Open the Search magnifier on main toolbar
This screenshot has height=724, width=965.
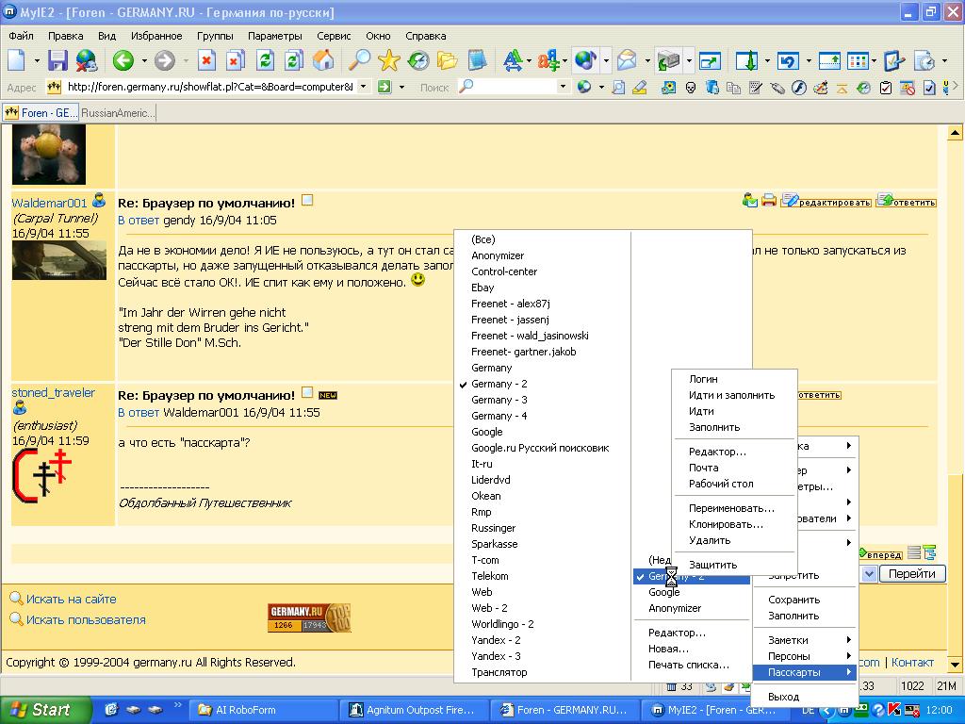pos(359,60)
